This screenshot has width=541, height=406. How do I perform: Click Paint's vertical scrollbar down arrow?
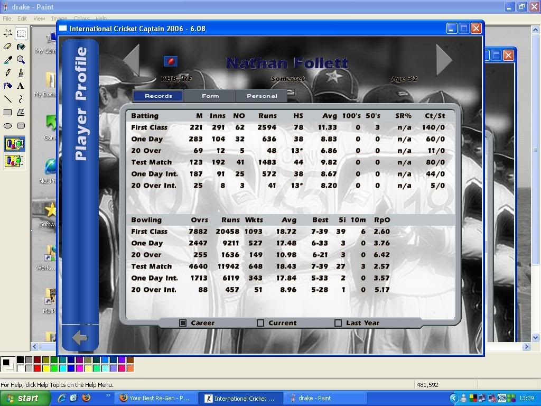535,337
